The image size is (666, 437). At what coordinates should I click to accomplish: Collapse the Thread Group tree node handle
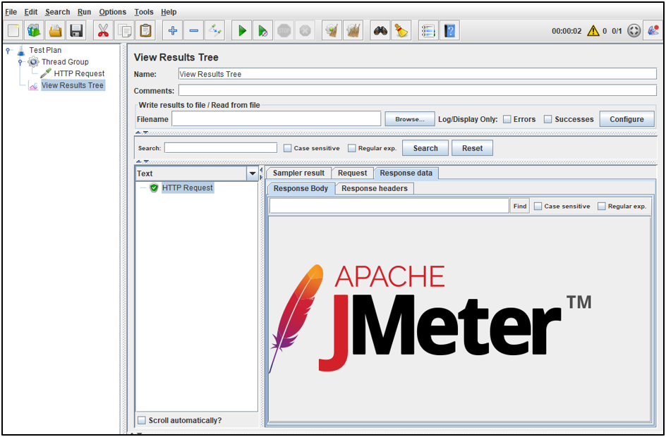(20, 62)
